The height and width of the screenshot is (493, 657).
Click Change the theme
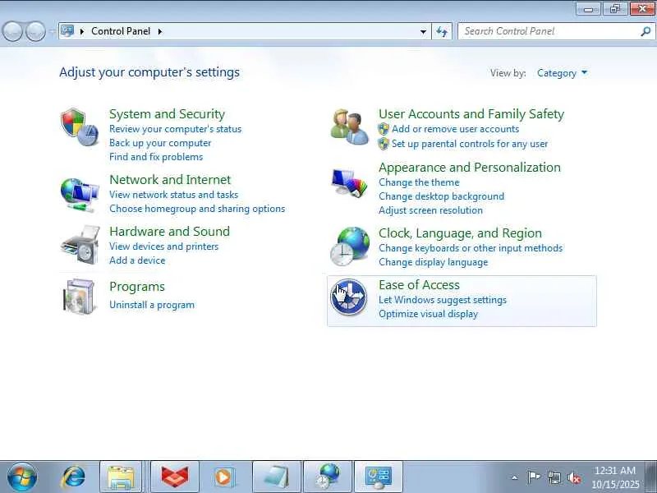(419, 182)
